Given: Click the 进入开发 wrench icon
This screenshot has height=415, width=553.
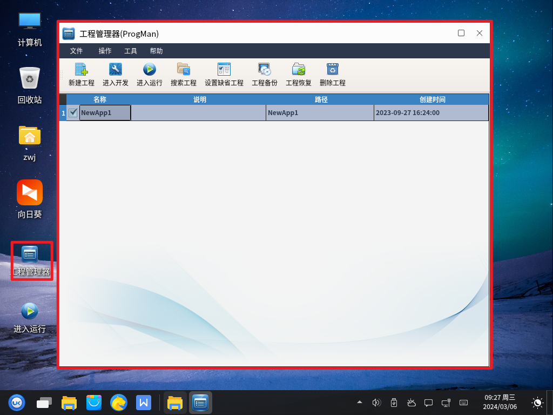Looking at the screenshot, I should click(116, 70).
